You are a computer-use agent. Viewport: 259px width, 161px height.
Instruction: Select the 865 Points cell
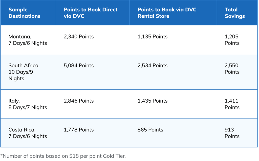click(x=150, y=130)
